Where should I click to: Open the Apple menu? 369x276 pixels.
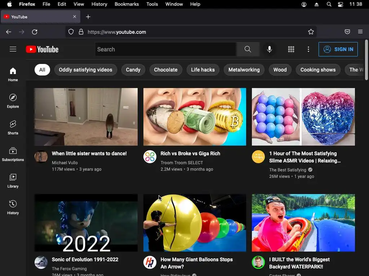9,4
